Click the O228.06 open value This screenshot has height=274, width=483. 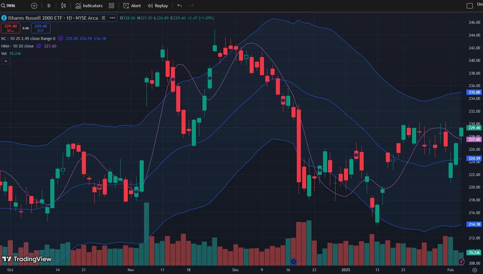click(128, 18)
